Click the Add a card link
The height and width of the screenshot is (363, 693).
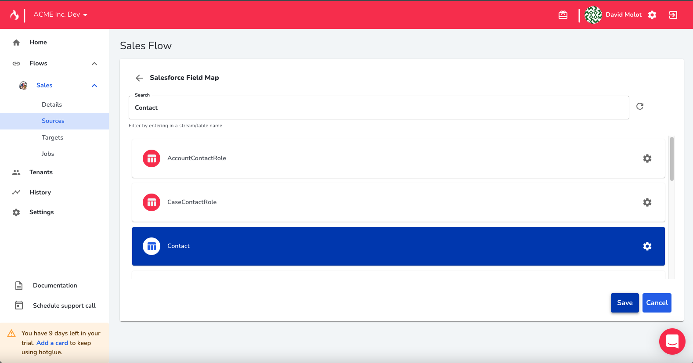click(x=52, y=343)
